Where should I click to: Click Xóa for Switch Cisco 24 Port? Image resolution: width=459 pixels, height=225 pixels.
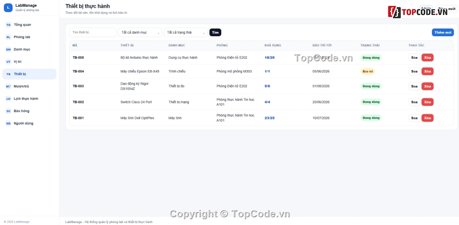tap(428, 102)
